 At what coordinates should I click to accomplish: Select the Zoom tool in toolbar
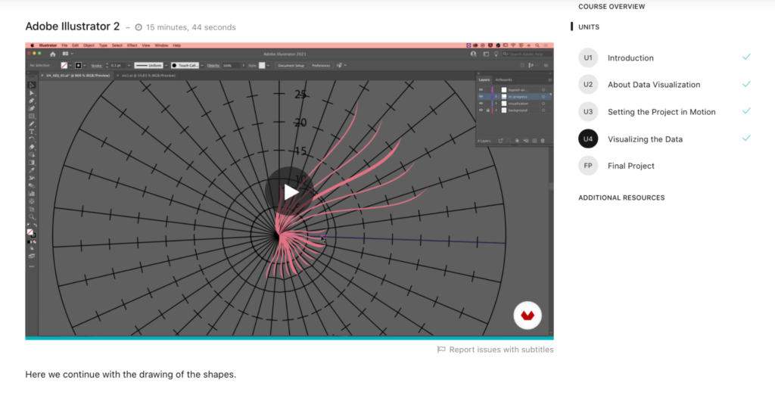[32, 217]
